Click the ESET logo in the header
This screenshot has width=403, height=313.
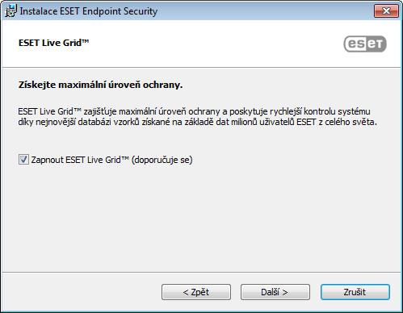click(365, 44)
